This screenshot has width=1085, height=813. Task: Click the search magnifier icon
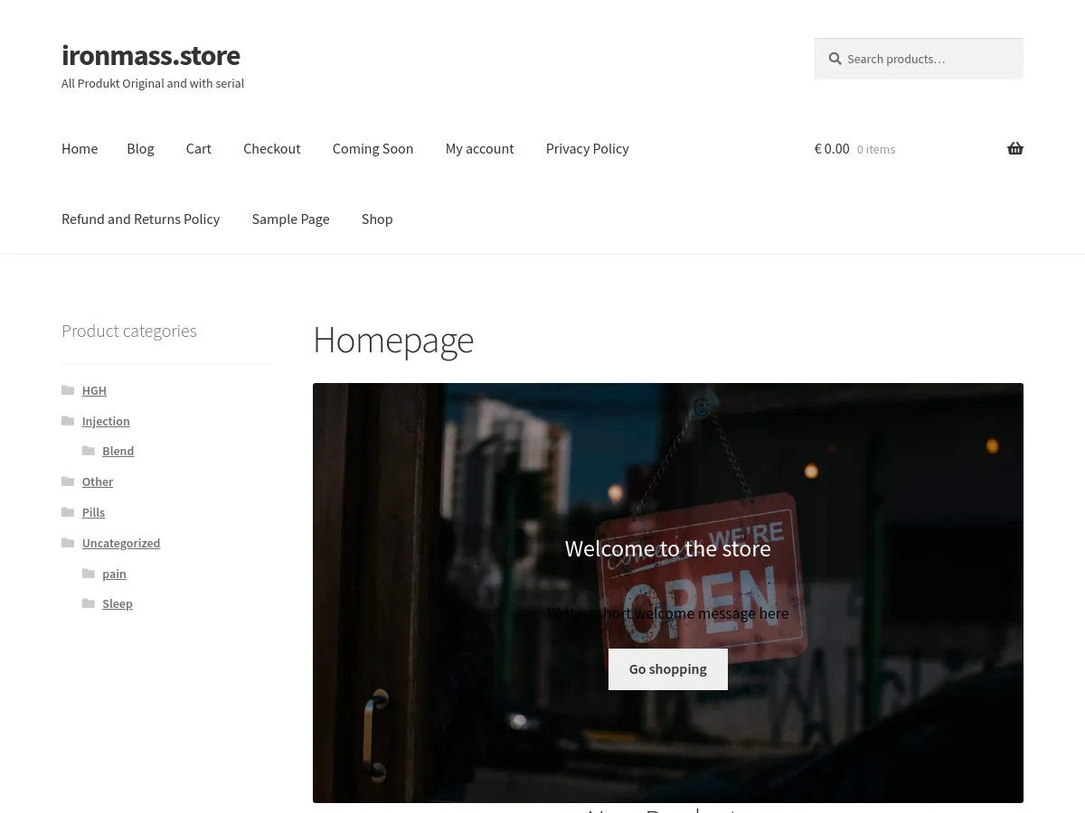coord(835,58)
